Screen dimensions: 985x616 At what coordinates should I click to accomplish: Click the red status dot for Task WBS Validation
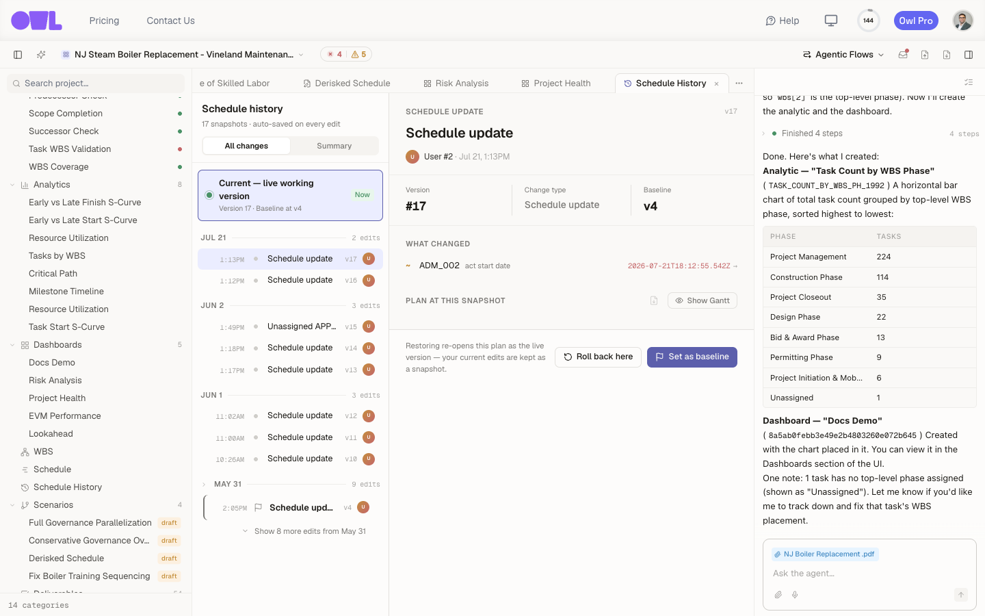click(180, 149)
